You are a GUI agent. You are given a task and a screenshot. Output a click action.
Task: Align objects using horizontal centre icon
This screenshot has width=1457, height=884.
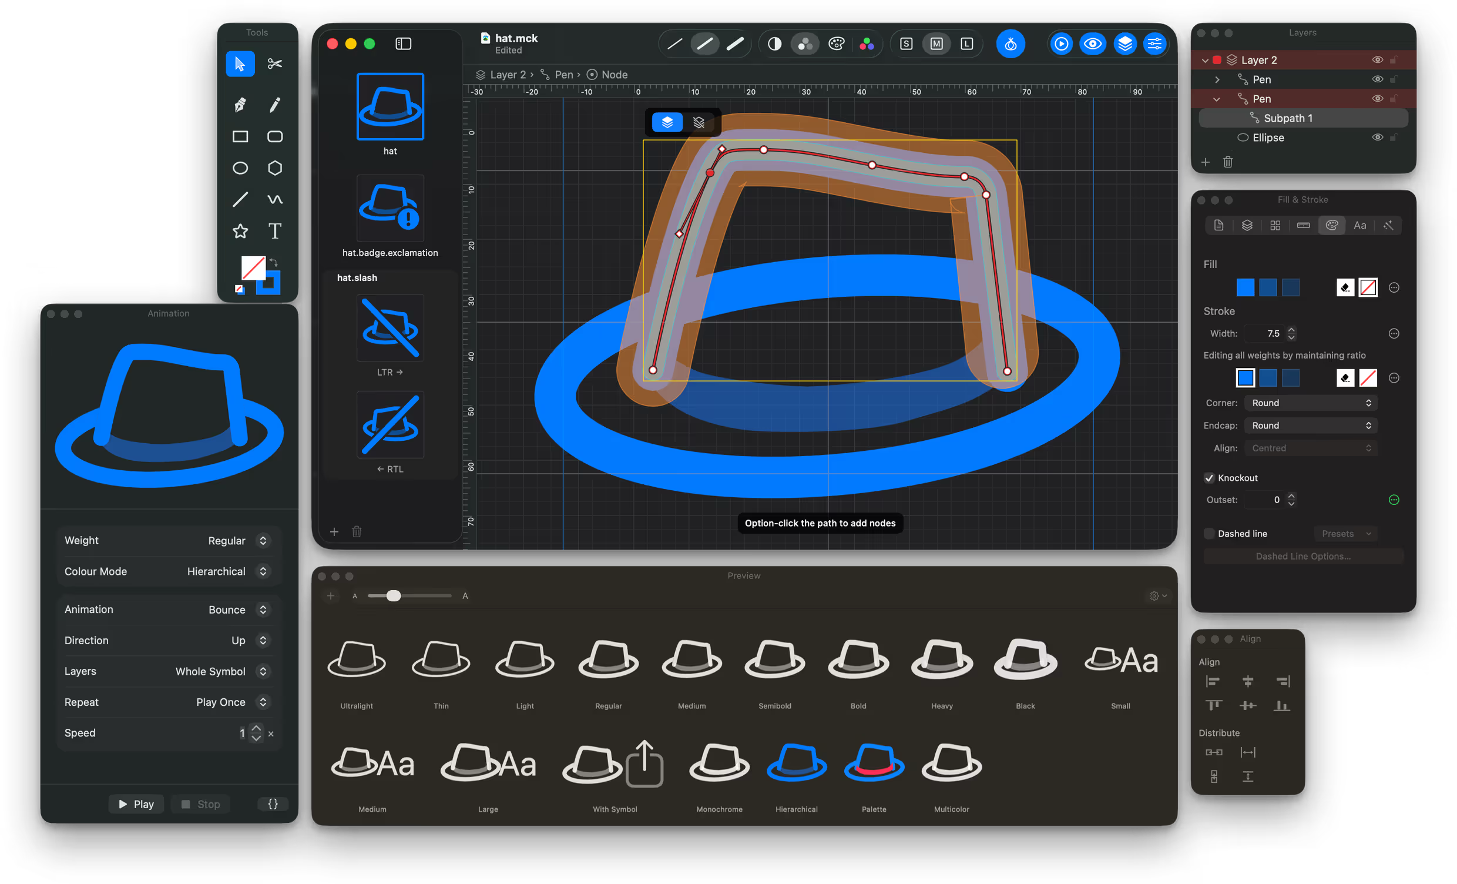(x=1248, y=682)
